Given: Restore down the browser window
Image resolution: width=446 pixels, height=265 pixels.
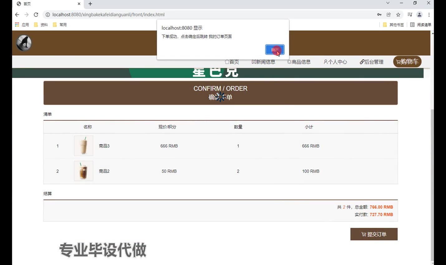Looking at the screenshot, I should (415, 3).
